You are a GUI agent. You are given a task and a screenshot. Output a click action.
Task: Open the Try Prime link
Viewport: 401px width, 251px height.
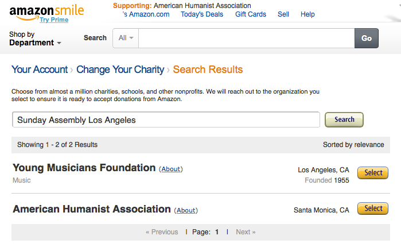pos(54,20)
